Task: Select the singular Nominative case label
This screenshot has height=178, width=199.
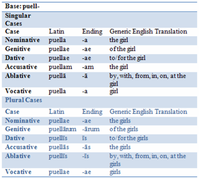Action: pos(22,40)
